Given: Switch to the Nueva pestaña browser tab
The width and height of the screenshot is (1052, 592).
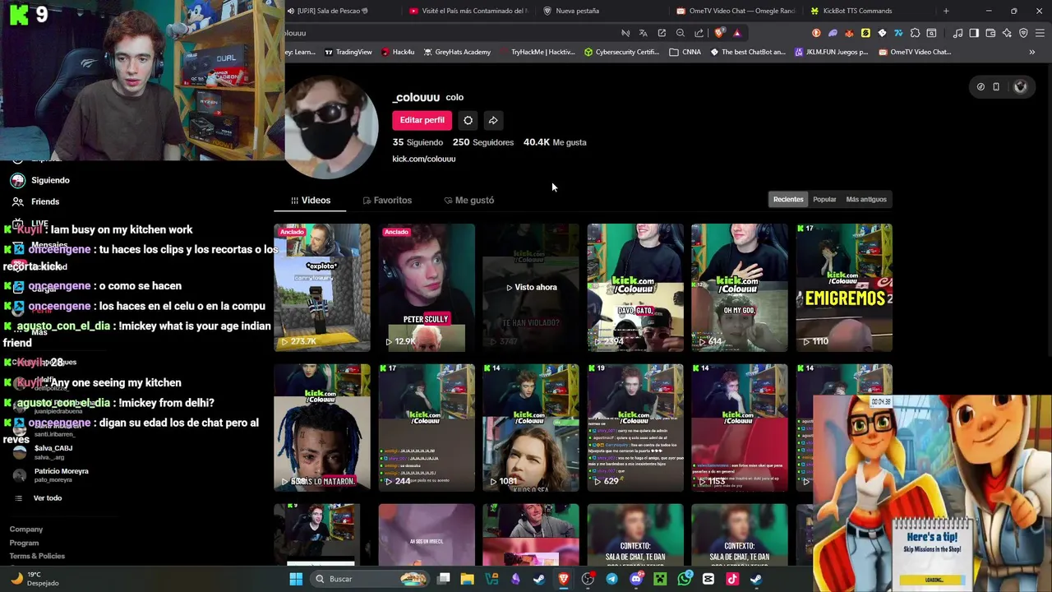Looking at the screenshot, I should click(575, 11).
